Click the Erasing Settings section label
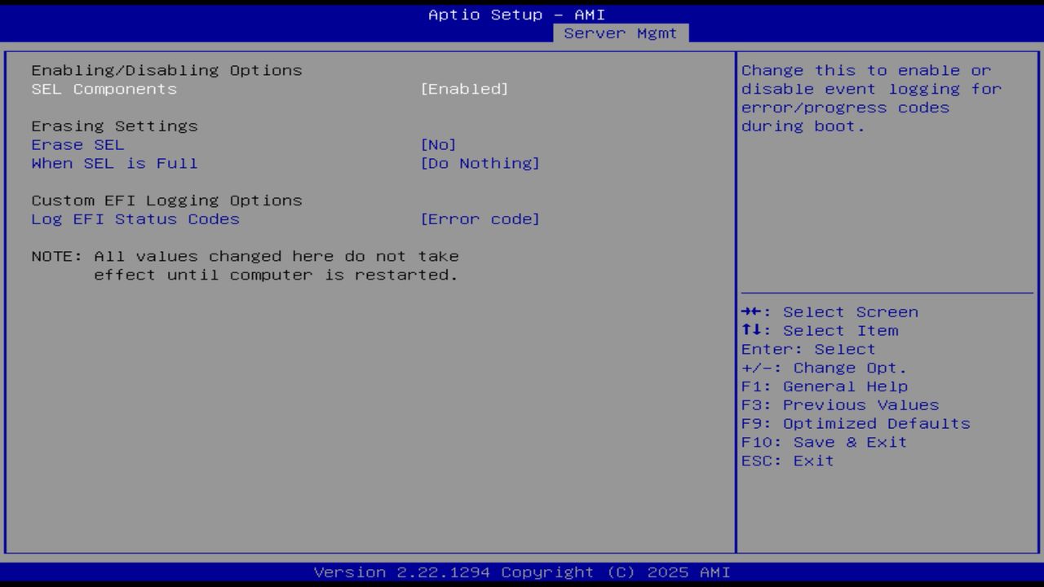Viewport: 1044px width, 587px height. [114, 126]
